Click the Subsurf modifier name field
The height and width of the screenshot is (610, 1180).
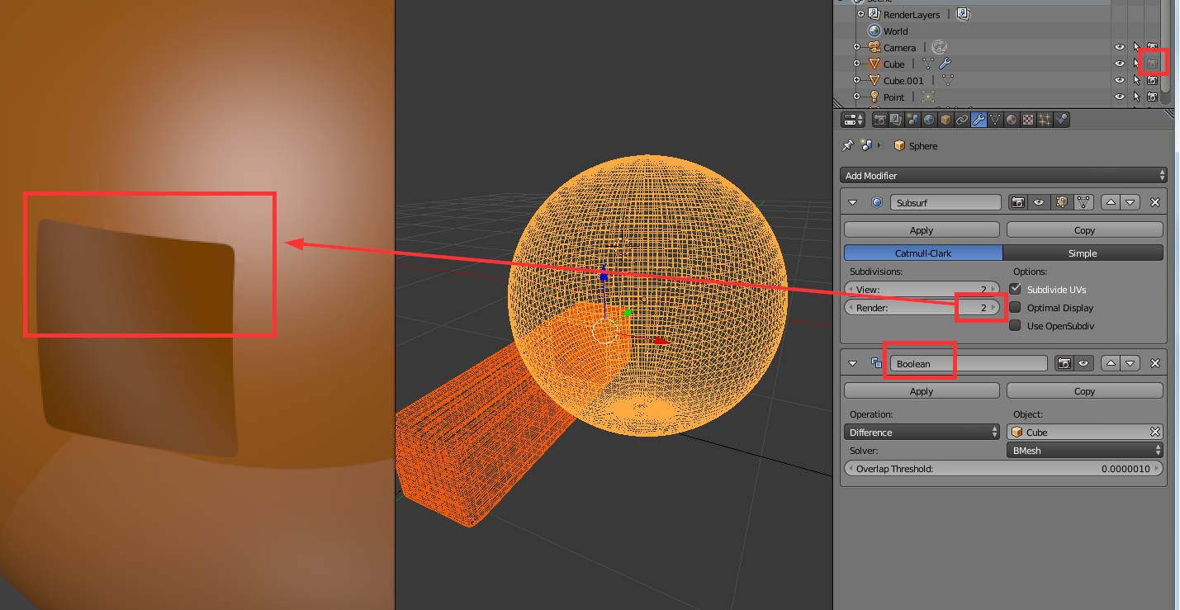(x=945, y=201)
